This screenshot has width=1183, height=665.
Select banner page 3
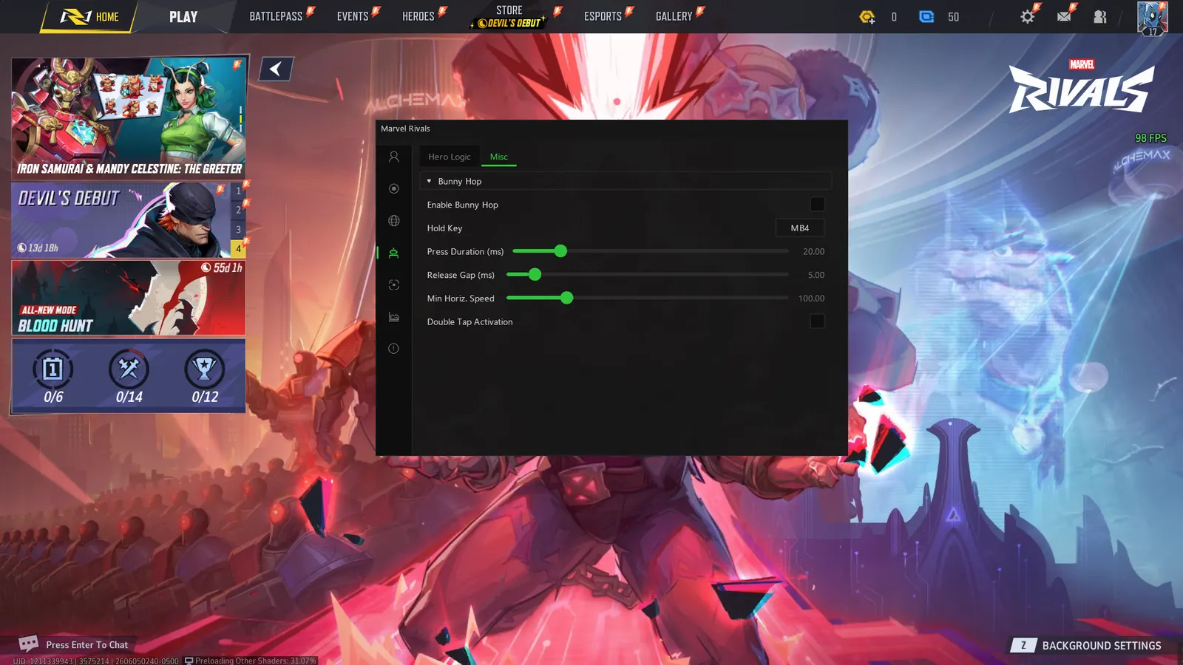(x=238, y=229)
